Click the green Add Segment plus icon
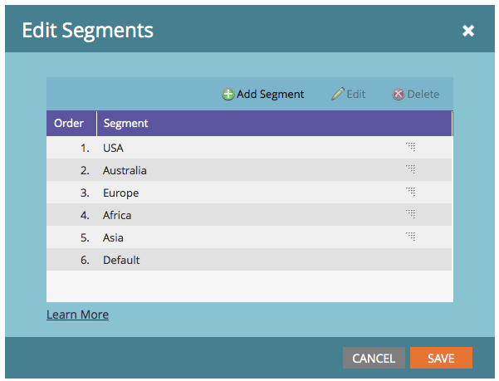Screen dimensions: 499x381 click(x=227, y=94)
